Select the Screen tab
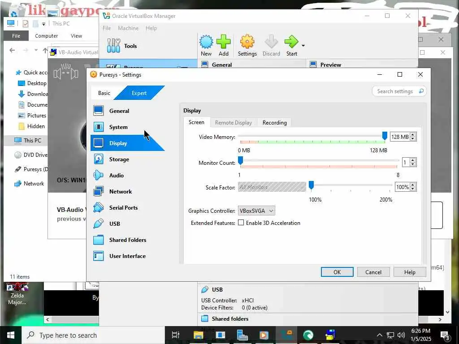The image size is (459, 344). 196,122
